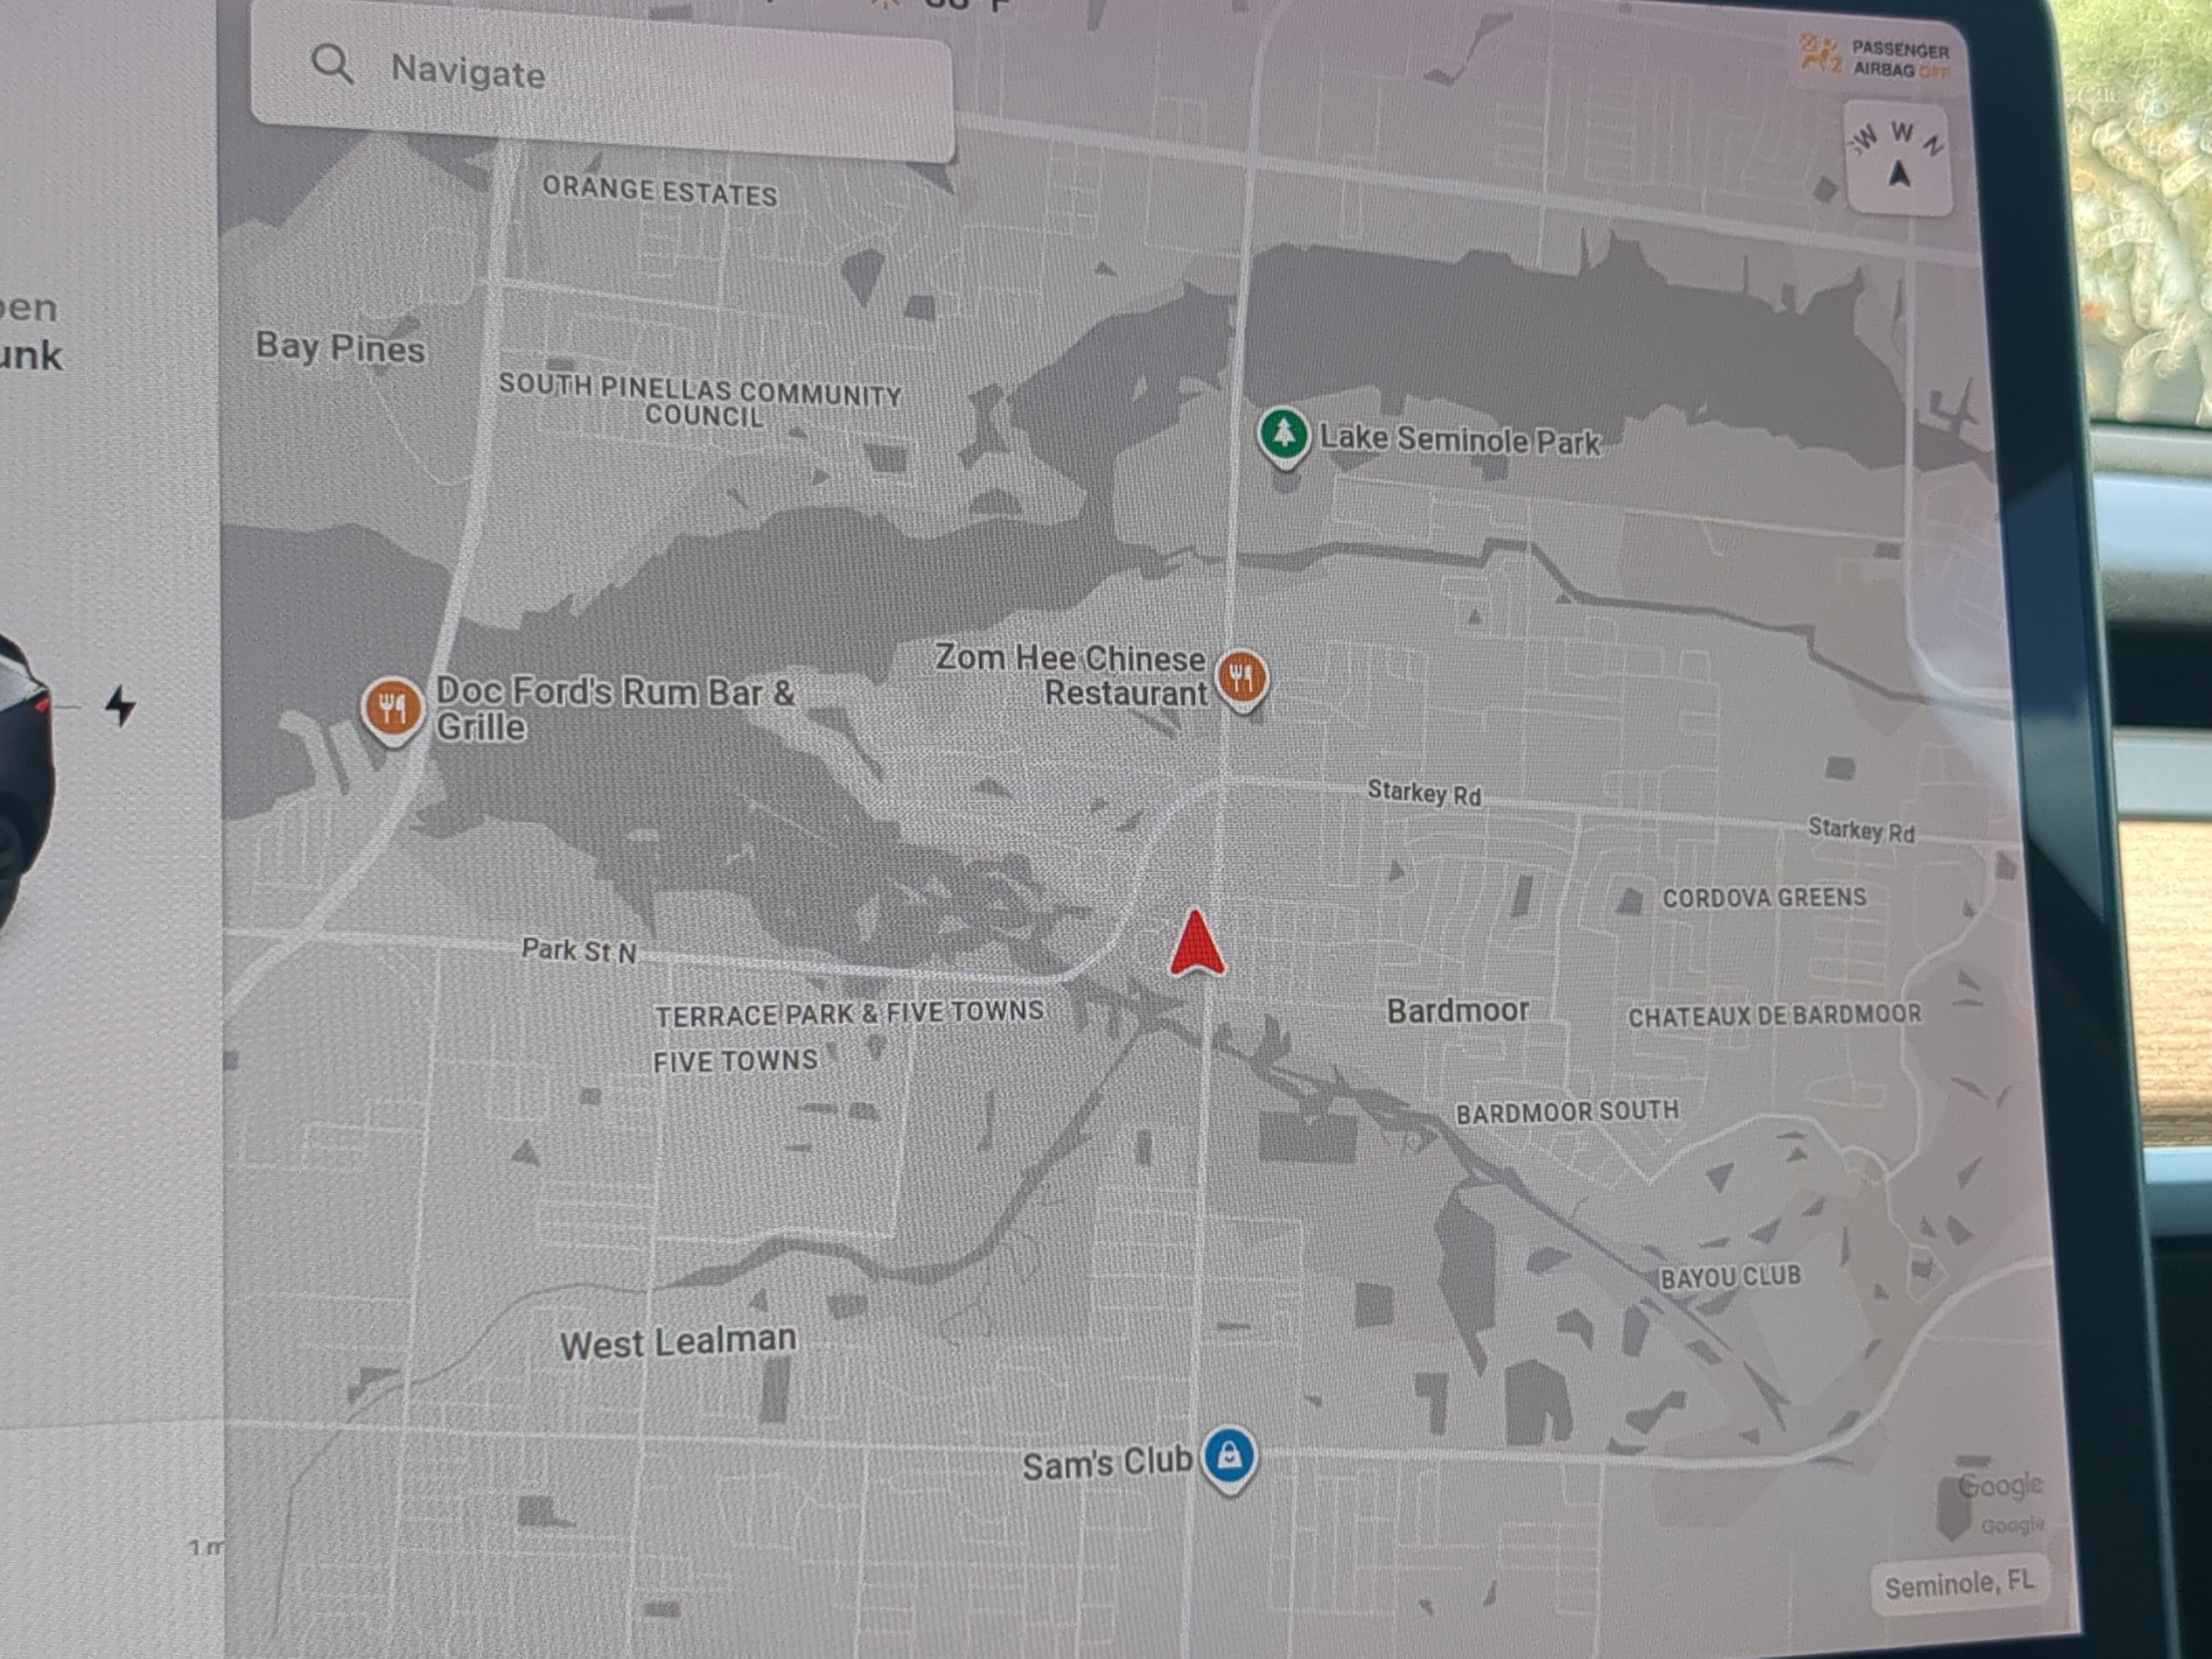Select the Lake Seminole Park tree pin
Image resolution: width=2212 pixels, height=1659 pixels.
1283,435
